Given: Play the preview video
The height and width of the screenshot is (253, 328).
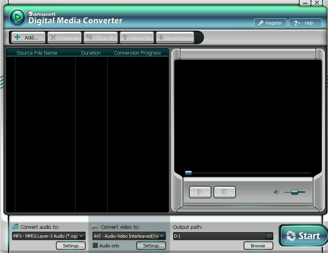Looking at the screenshot, I should click(200, 192).
